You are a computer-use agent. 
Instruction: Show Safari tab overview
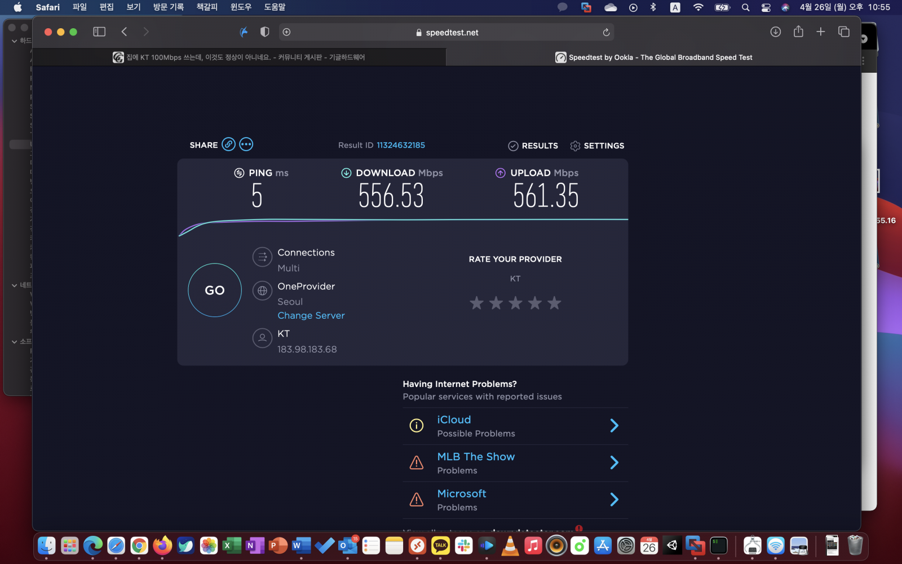pos(844,32)
